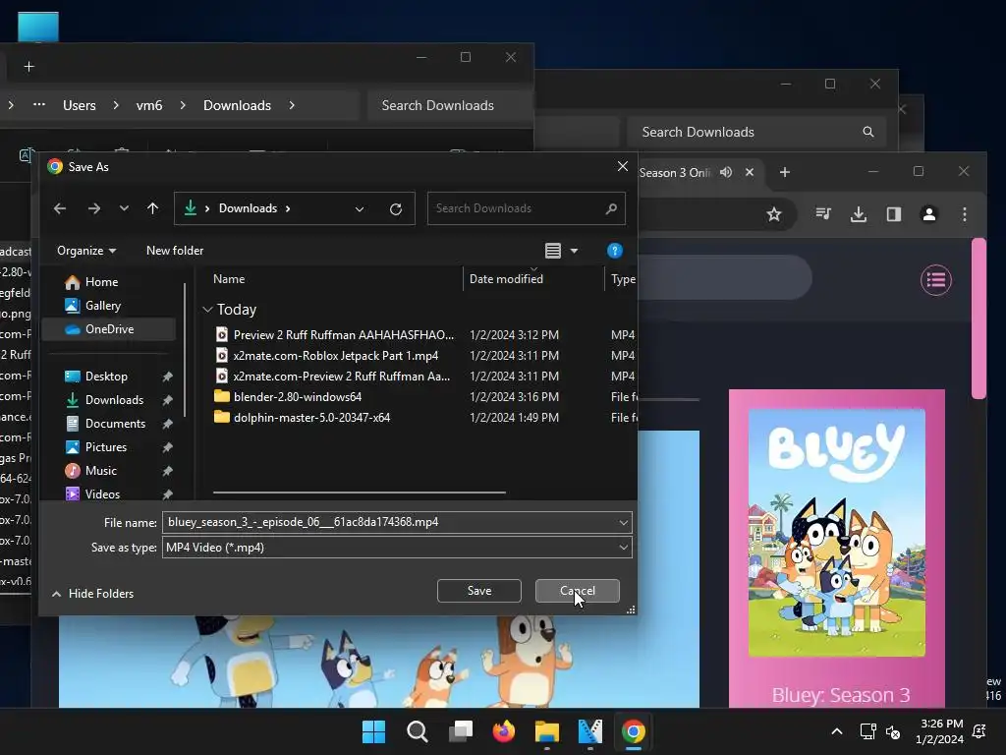The height and width of the screenshot is (755, 1006).
Task: Click the pink page scrollbar thumb in Chrome
Action: [978, 319]
